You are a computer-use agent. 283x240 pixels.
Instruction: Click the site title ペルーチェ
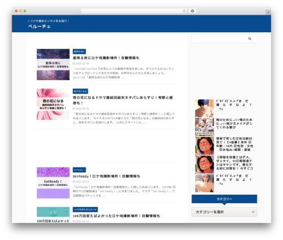coord(39,27)
